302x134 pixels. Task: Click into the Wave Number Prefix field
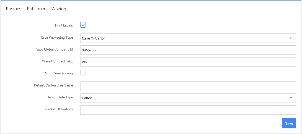pyautogui.click(x=188, y=62)
